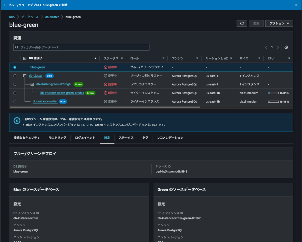Open the CPU column filter dropdown

(x=289, y=58)
